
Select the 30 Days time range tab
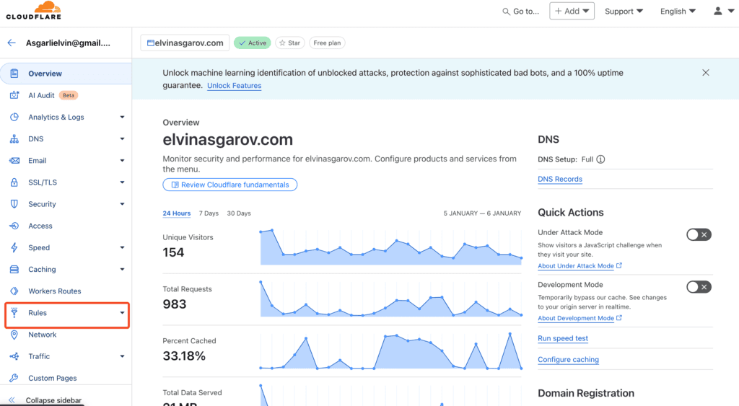coord(239,213)
